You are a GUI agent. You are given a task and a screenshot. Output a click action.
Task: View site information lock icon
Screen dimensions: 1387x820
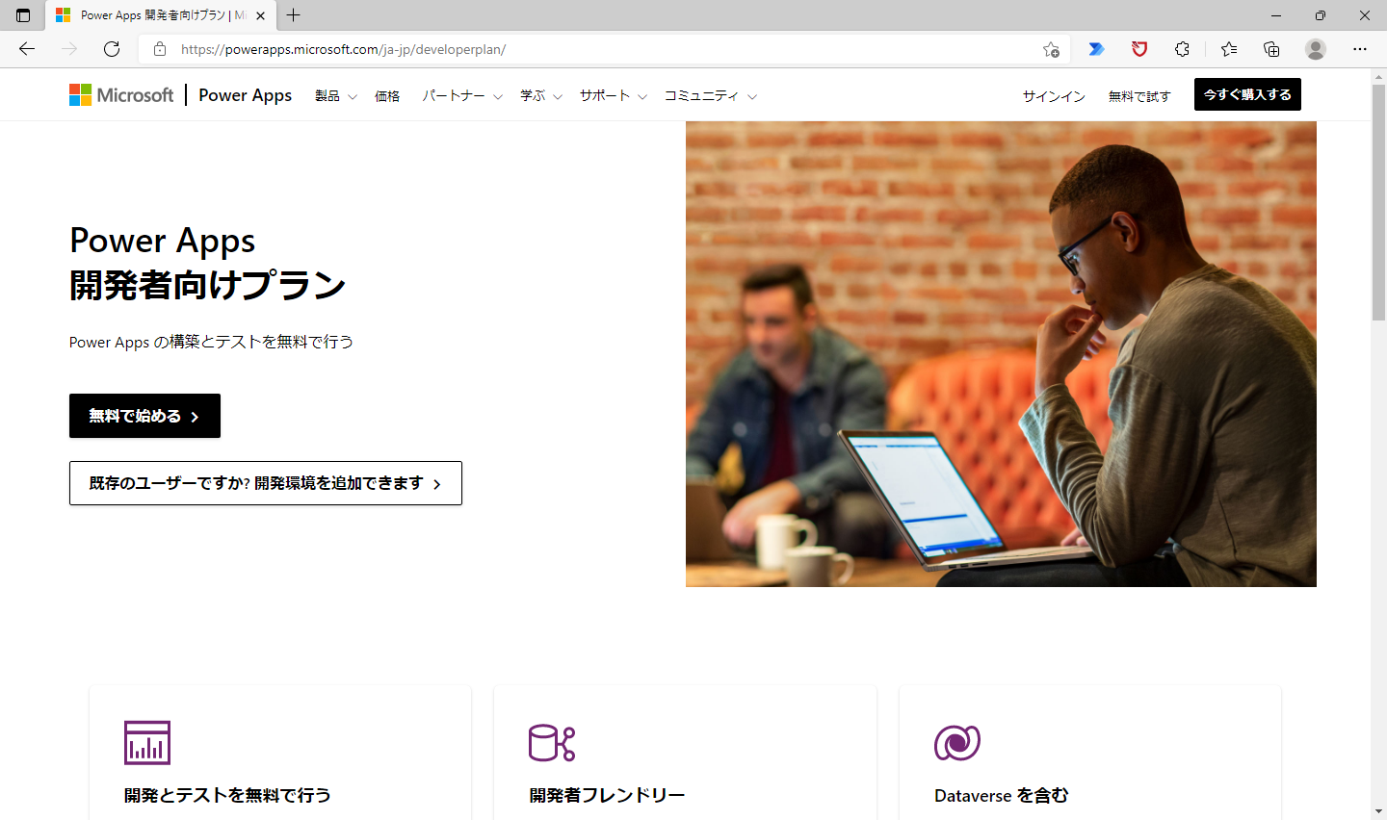[x=160, y=49]
